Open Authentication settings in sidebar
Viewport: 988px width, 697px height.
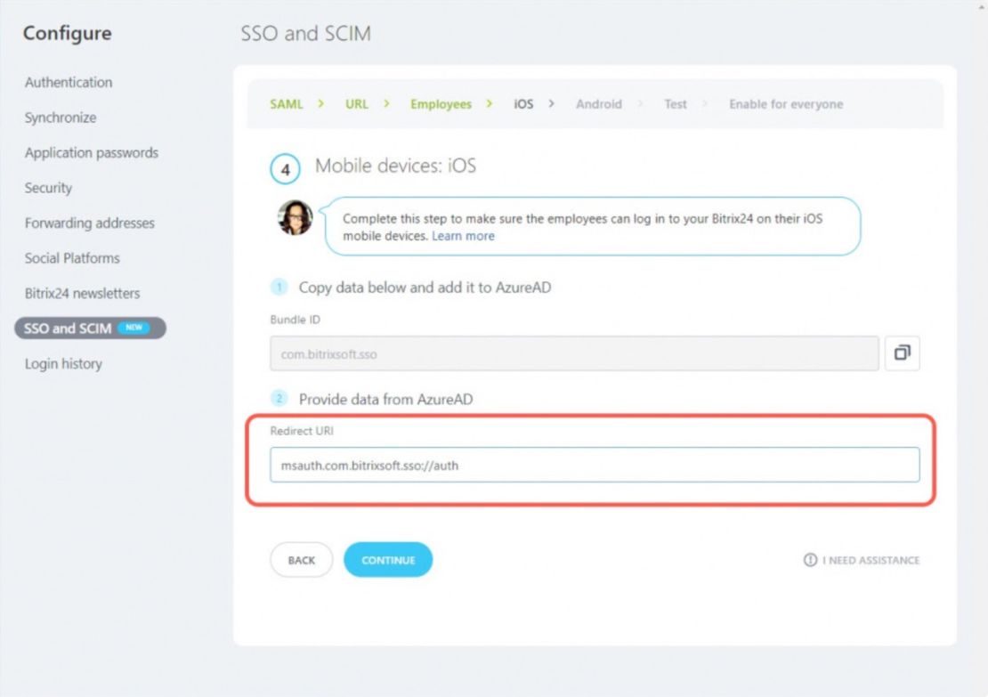(x=68, y=82)
